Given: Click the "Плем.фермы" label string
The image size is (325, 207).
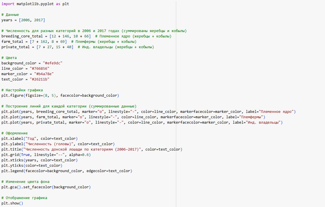Looking at the screenshot, I should click(x=251, y=117).
